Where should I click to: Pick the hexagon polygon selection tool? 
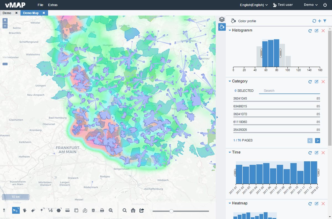[59, 210]
